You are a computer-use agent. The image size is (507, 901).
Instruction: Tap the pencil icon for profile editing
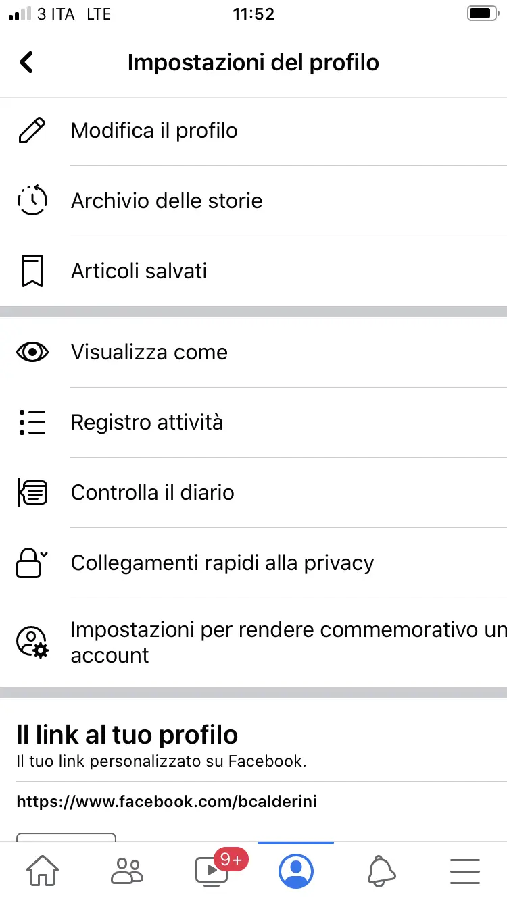32,130
